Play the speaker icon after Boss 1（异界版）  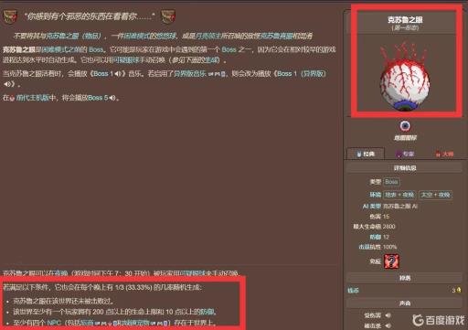tap(8, 84)
